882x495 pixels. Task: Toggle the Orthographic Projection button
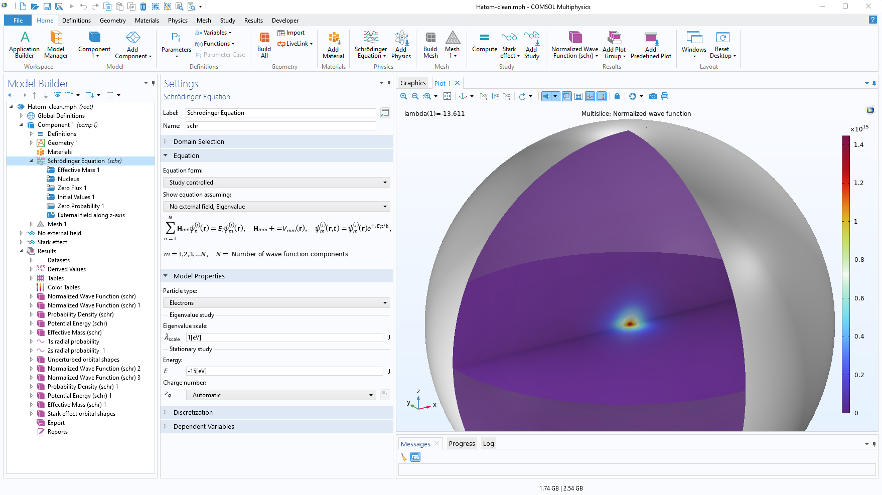point(566,96)
